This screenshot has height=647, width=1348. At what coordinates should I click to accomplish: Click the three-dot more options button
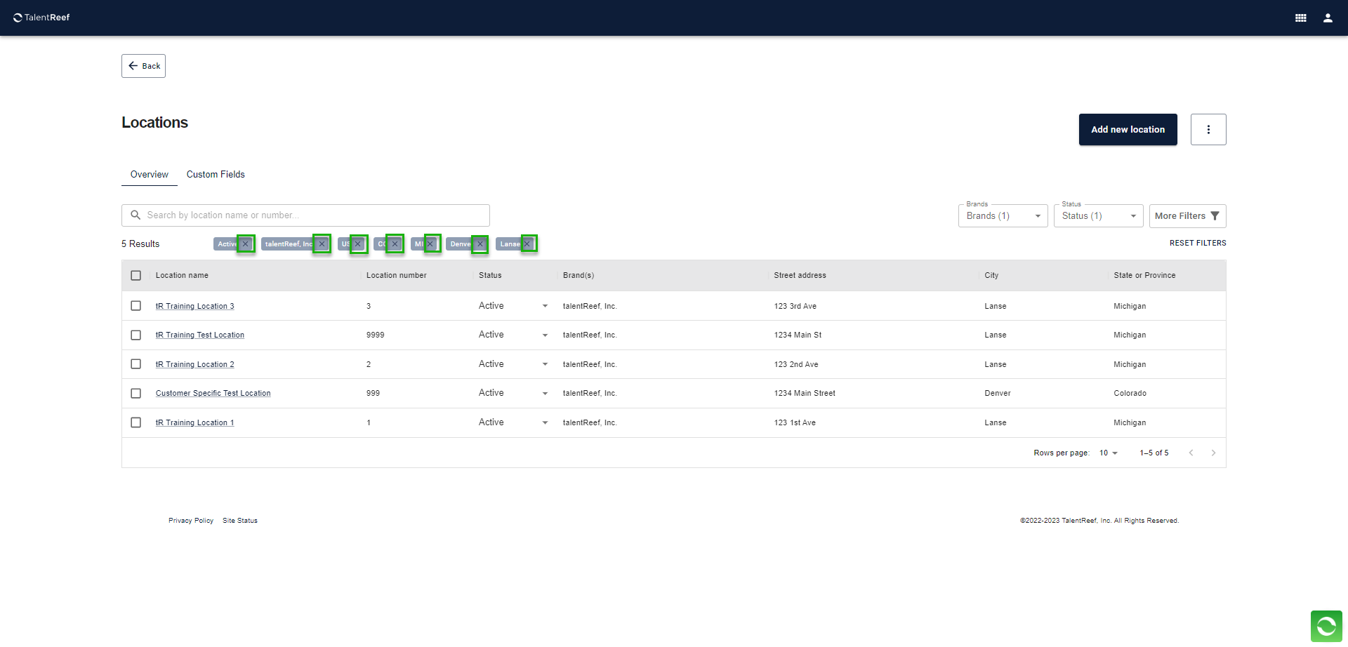tap(1208, 130)
